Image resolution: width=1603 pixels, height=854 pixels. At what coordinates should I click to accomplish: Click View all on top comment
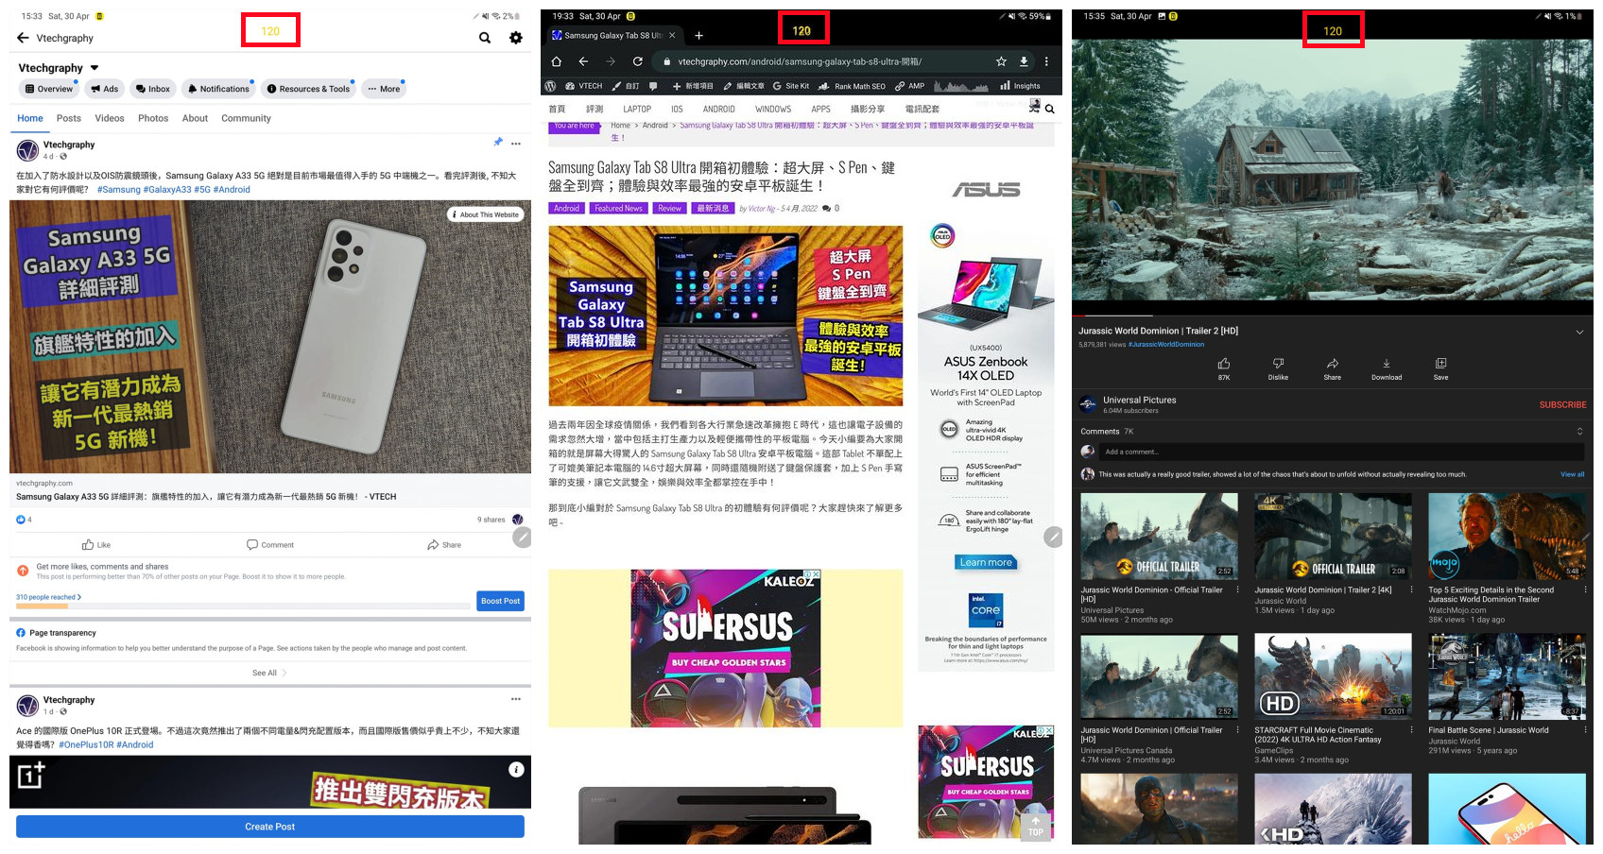1572,474
